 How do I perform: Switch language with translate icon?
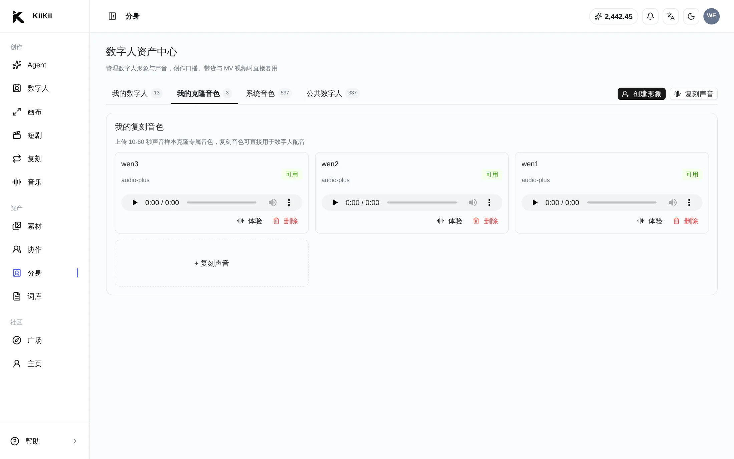[671, 16]
